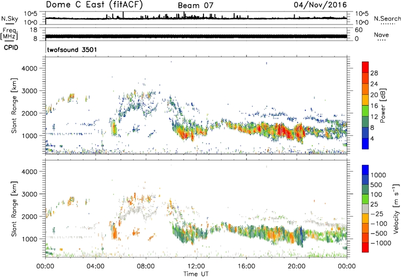The height and width of the screenshot is (277, 401).
Task: Click the '08:00' time tick label
Action: tap(146, 266)
